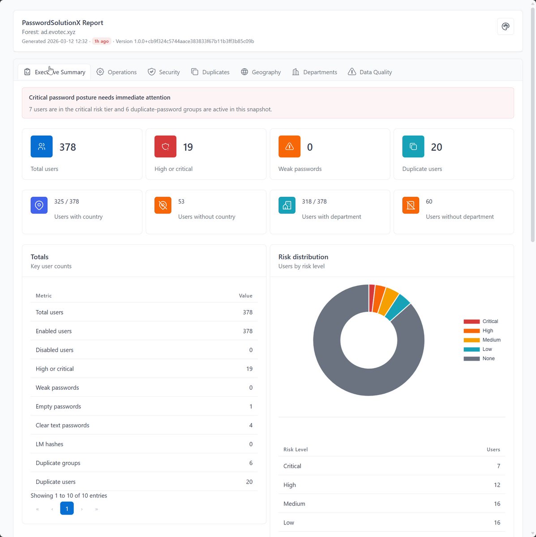Switch to the Security tab
536x537 pixels.
coord(164,72)
